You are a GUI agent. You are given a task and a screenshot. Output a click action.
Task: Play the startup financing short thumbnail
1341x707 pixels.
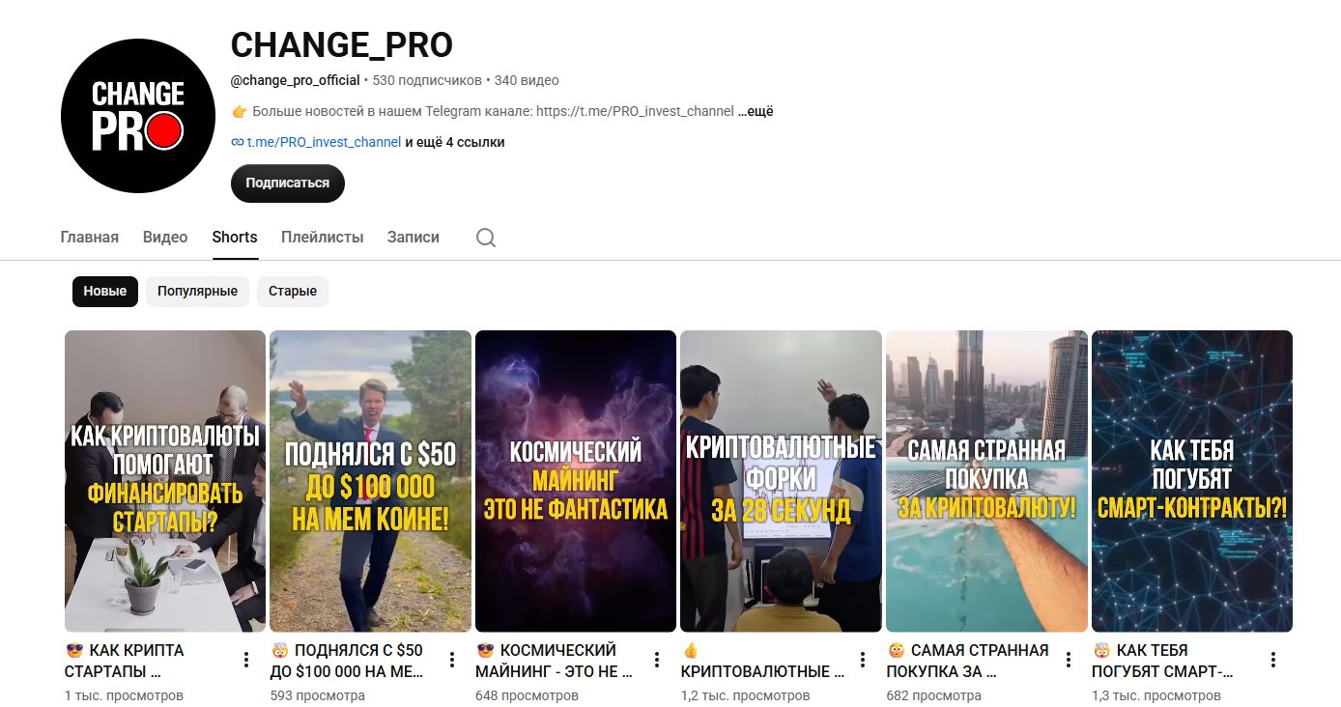pyautogui.click(x=165, y=481)
